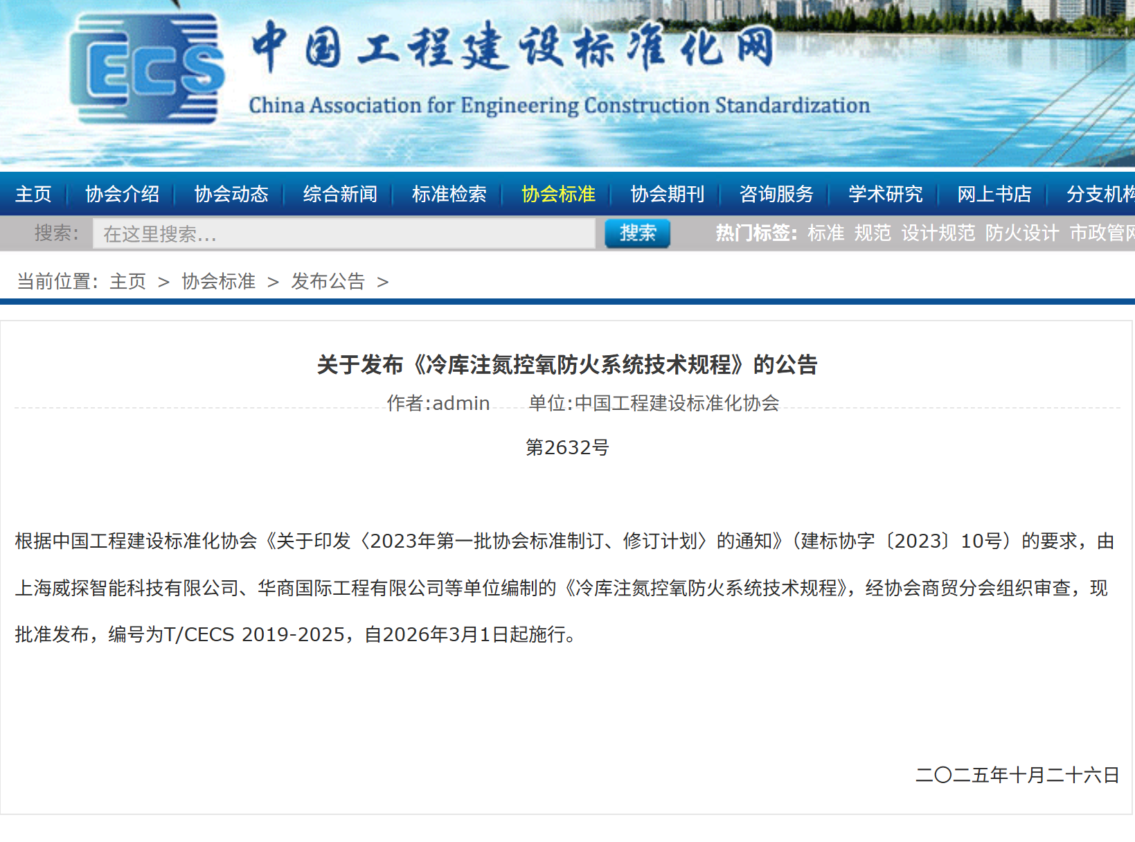
Task: Open the 主页 menu item
Action: (33, 195)
